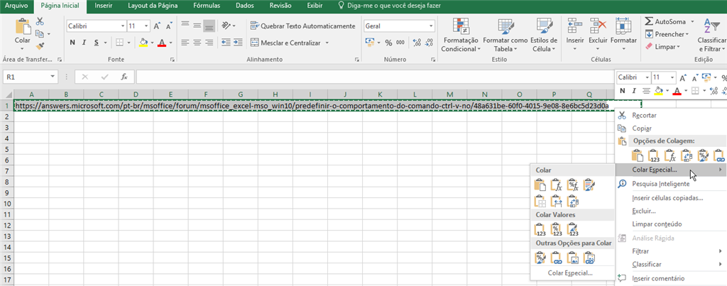Apply thousands separator 000 style
727x286 pixels.
(400, 43)
